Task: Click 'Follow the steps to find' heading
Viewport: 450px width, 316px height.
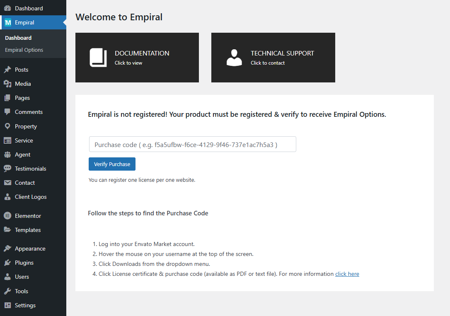Action: tap(148, 213)
